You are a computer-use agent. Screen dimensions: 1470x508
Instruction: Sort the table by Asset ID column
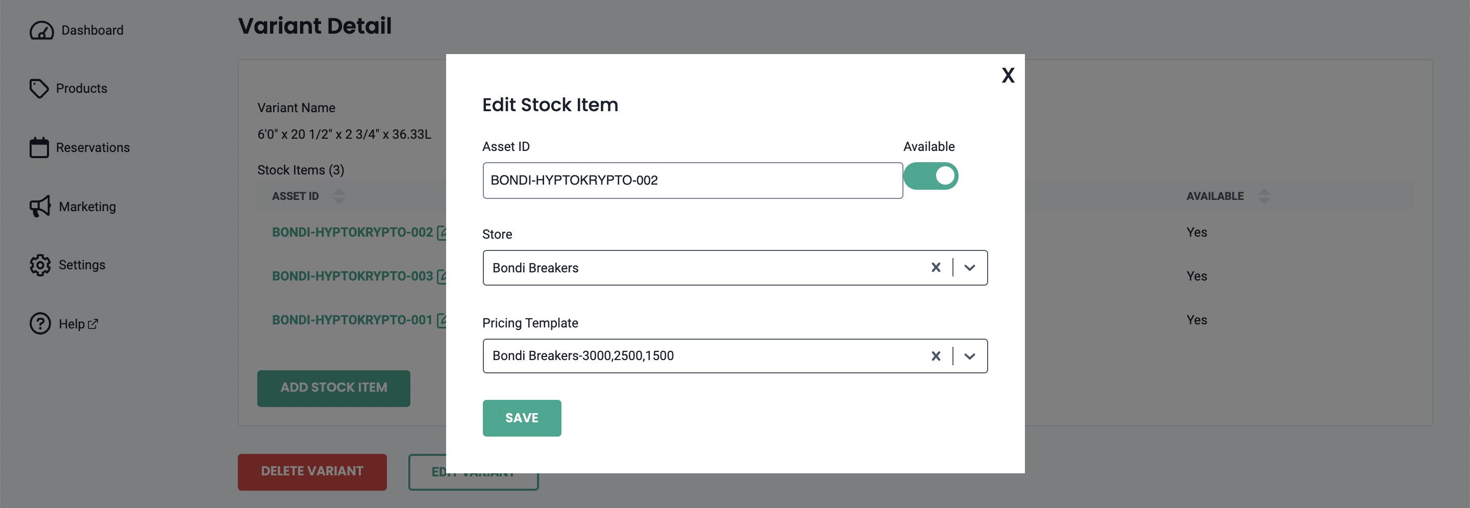[339, 196]
